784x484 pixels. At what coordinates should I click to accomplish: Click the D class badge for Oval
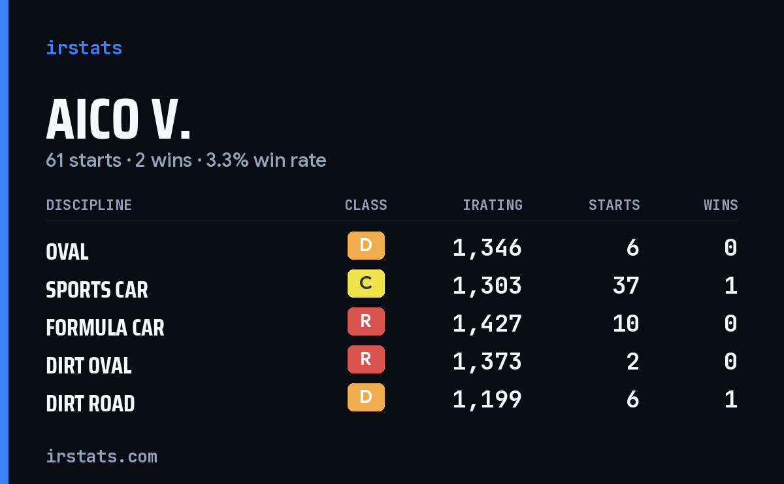pos(366,246)
